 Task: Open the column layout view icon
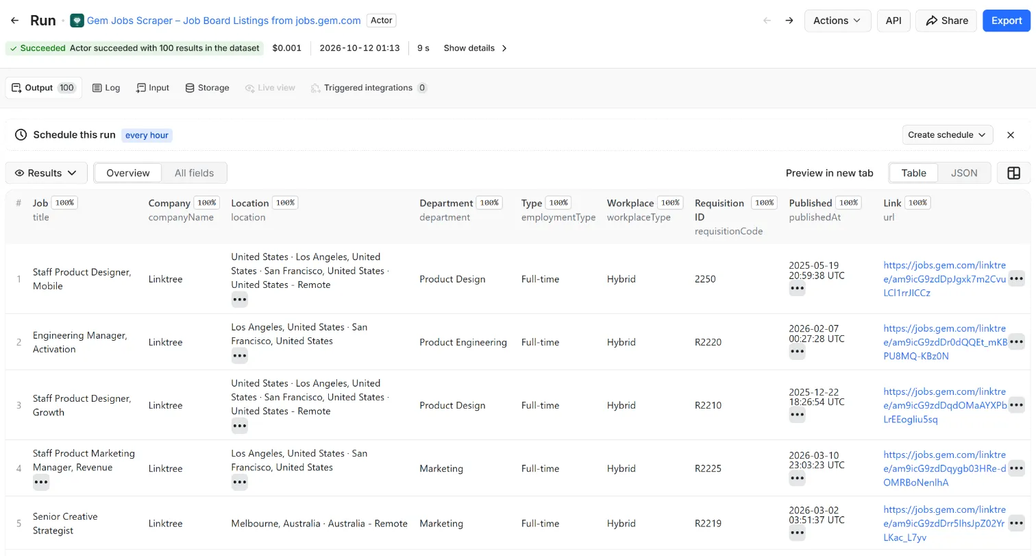(x=1013, y=173)
